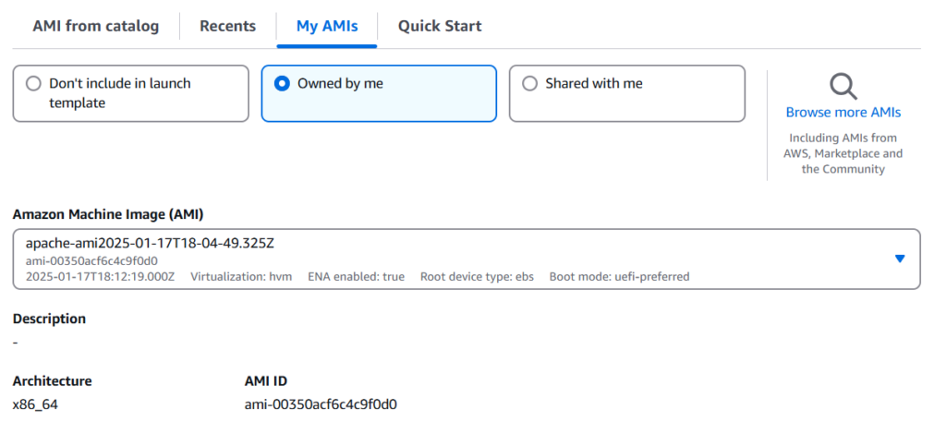946x434 pixels.
Task: Open the AMI from catalog tab
Action: [95, 26]
